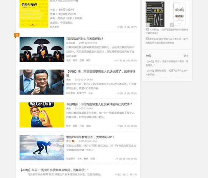
Task: Share the 马云 Jin句 quote post
Action: tap(118, 174)
